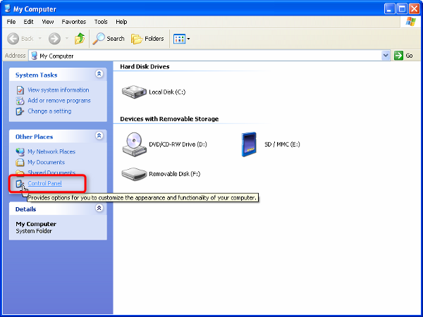Select the DVD/CD-RW Drive (D:) icon

(x=134, y=144)
